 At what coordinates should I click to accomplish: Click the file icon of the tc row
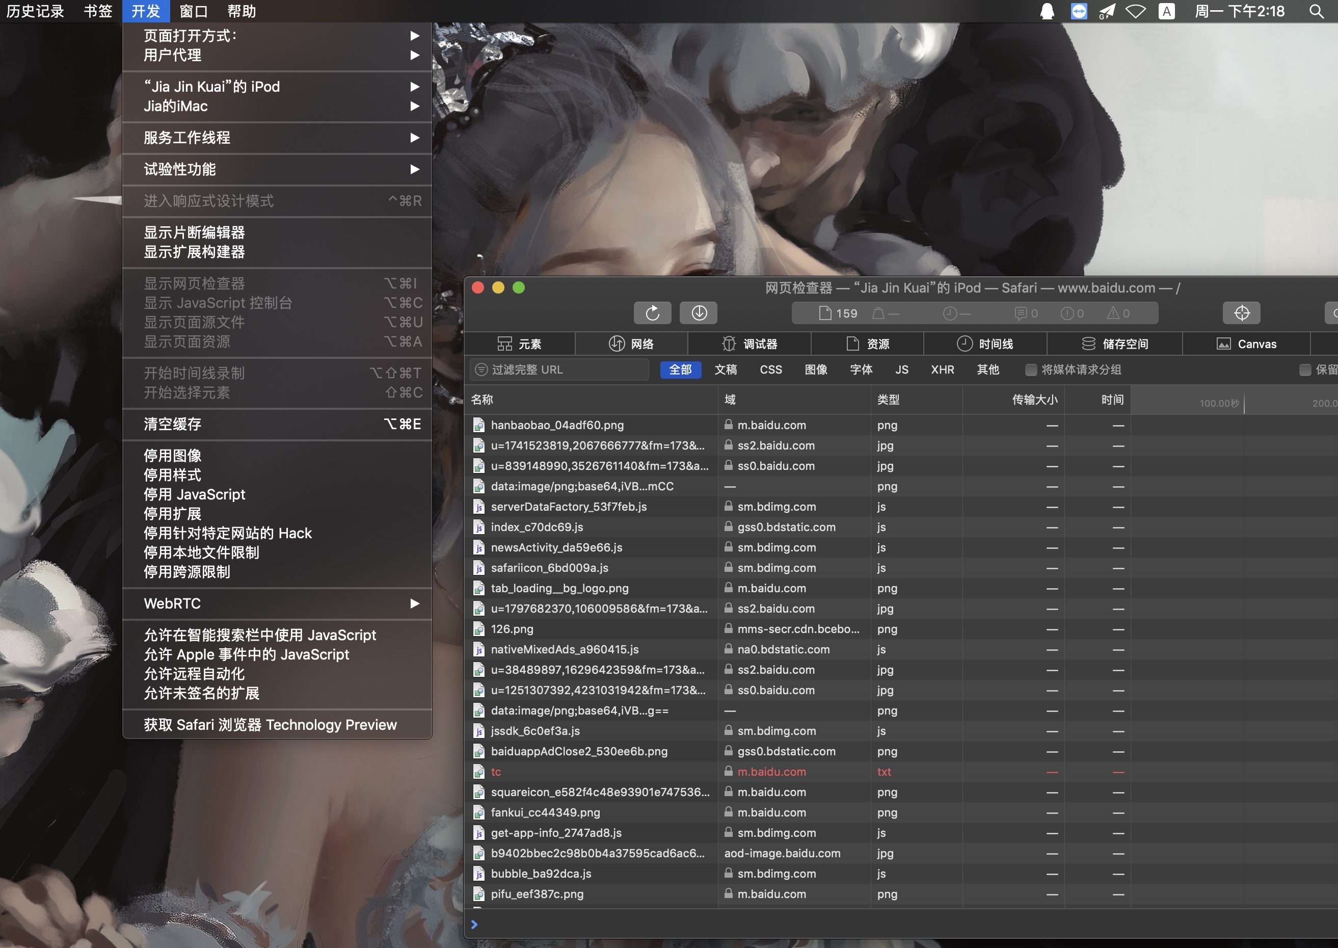tap(478, 772)
